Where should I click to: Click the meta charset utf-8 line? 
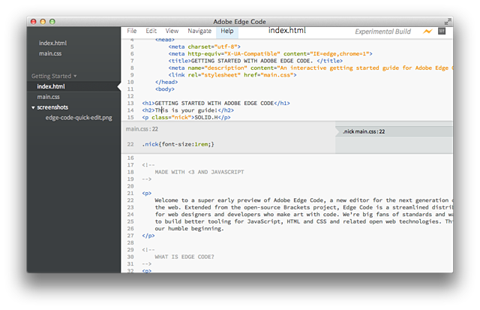205,47
